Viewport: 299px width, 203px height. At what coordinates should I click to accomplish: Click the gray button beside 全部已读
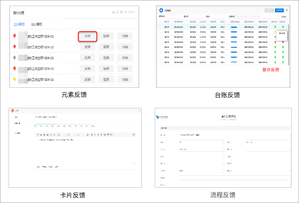pyautogui.click(x=269, y=10)
